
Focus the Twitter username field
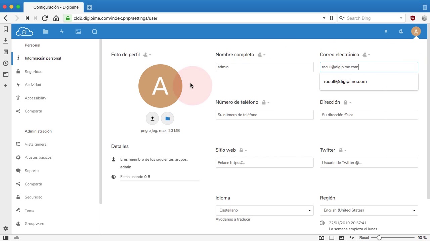tap(369, 163)
